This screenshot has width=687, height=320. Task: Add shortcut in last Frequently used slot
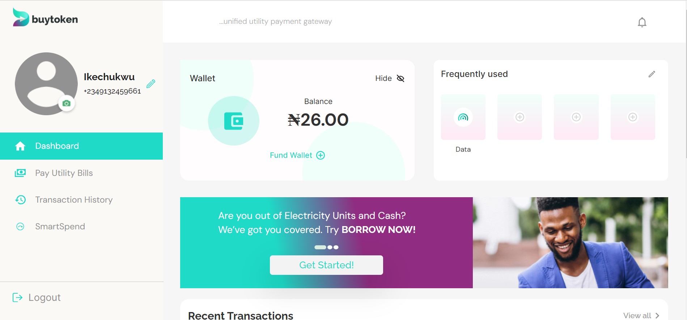coord(633,117)
